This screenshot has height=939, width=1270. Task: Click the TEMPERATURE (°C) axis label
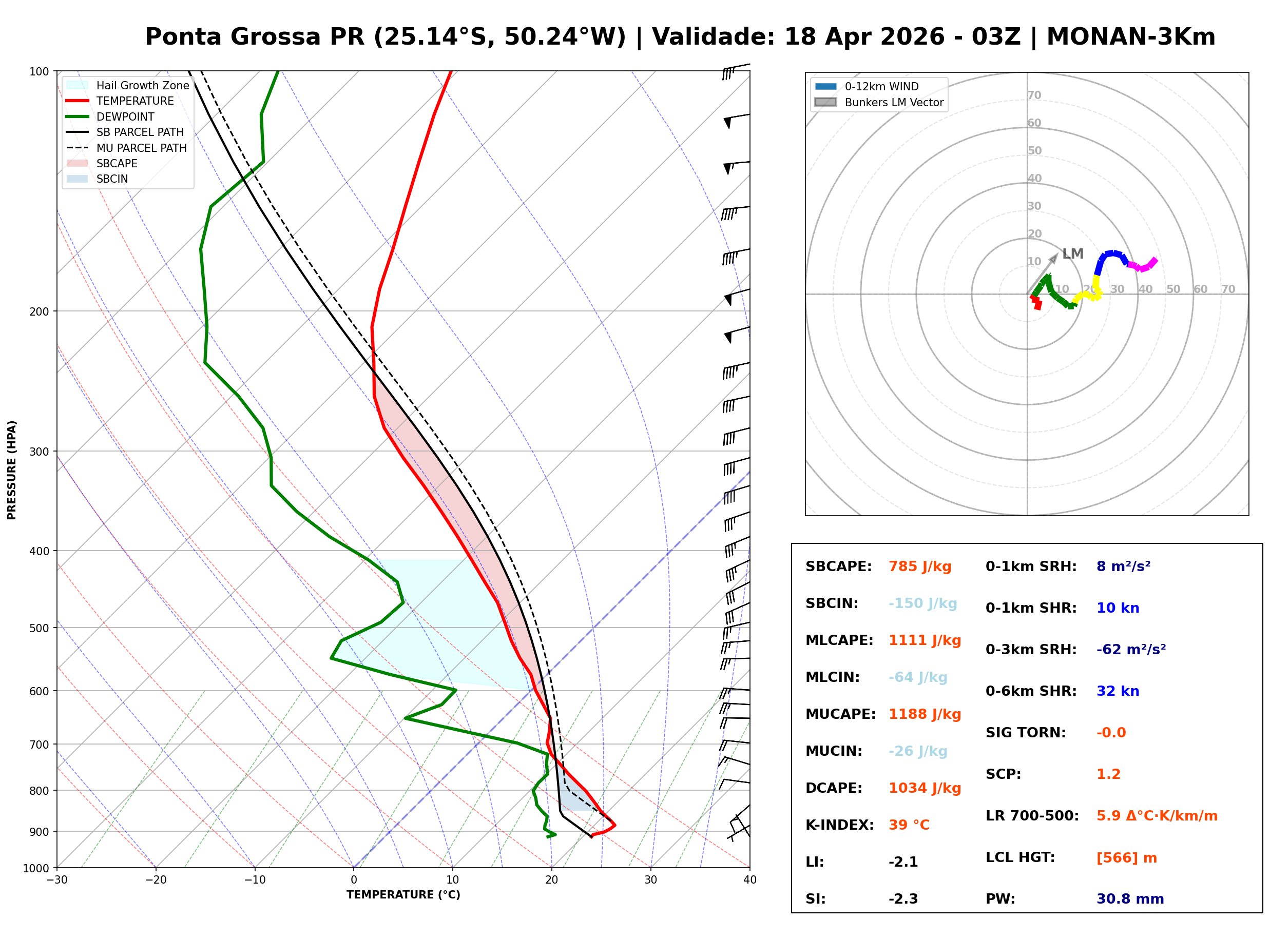pyautogui.click(x=403, y=895)
